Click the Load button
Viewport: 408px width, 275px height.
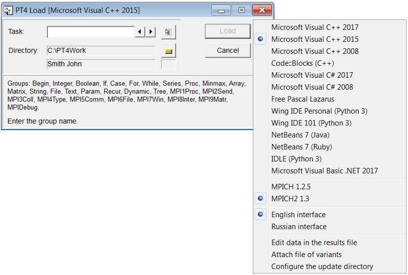[227, 31]
